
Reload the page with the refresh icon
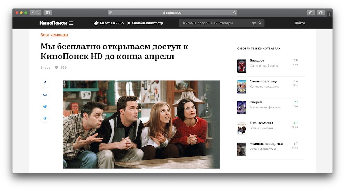click(235, 13)
